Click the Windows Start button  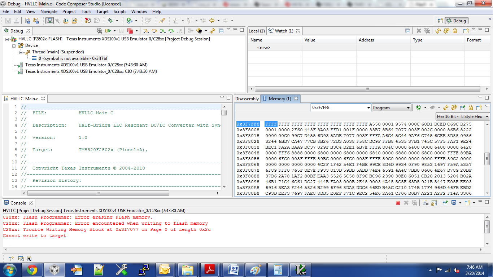tap(9, 270)
